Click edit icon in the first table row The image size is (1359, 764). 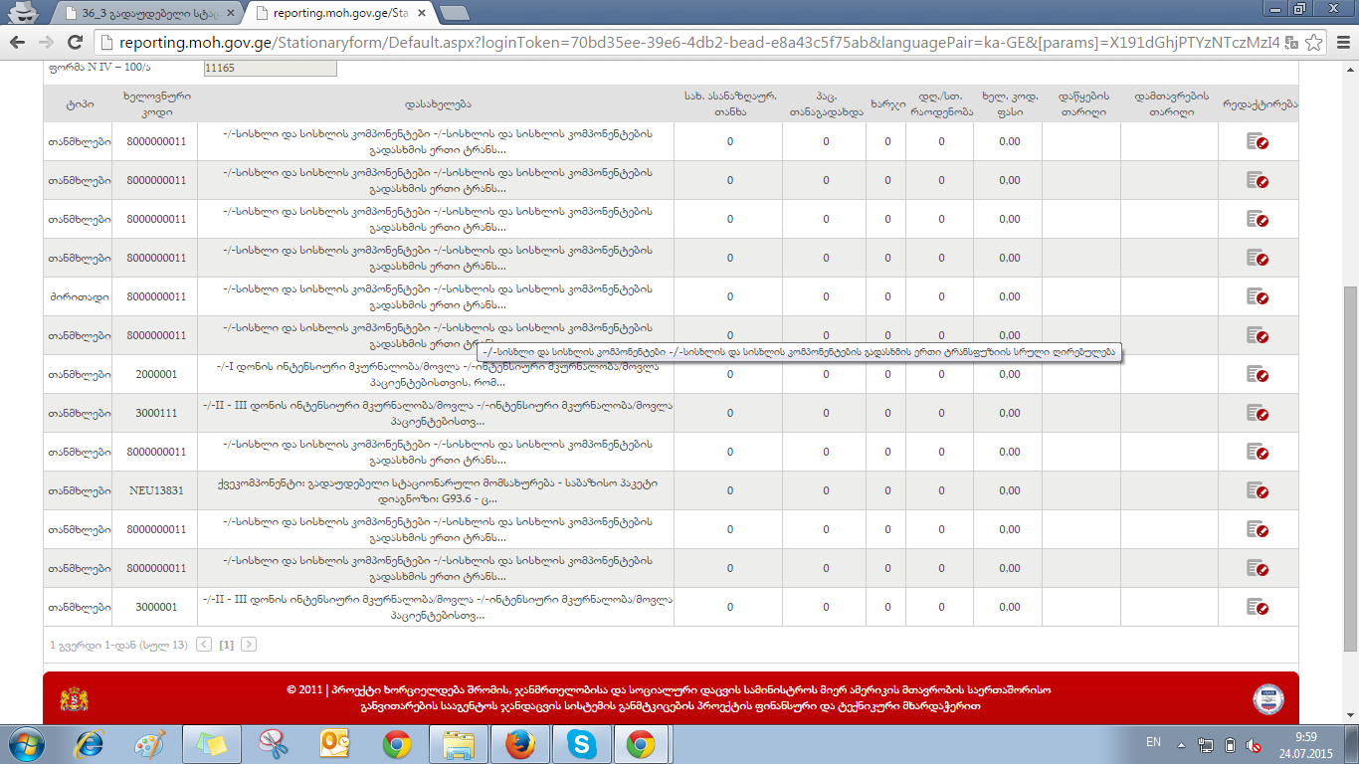pos(1258,142)
